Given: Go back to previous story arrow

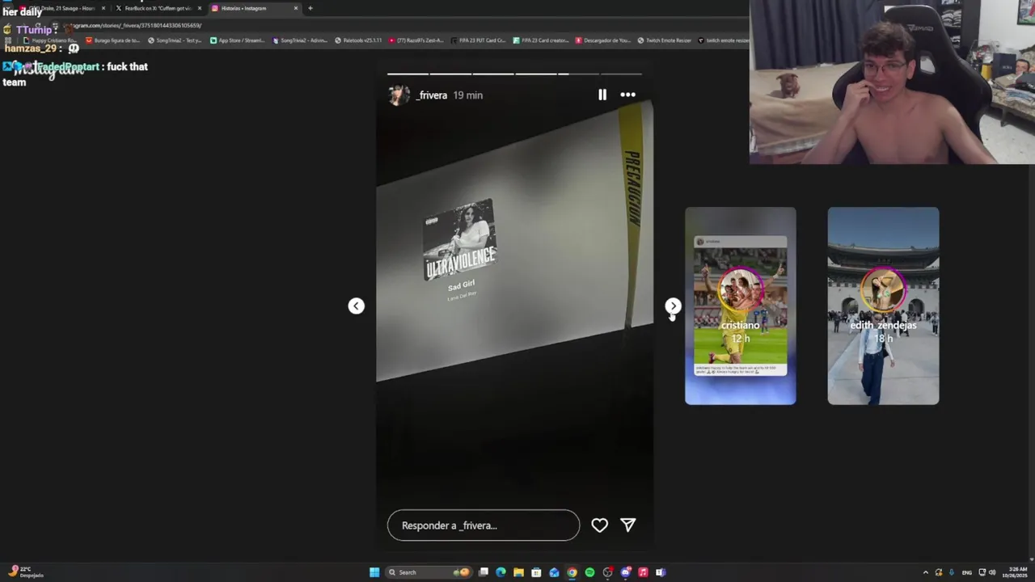Looking at the screenshot, I should [356, 306].
